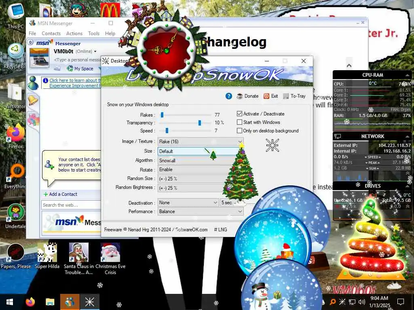The image size is (414, 310).
Task: Open This PC desktop icon
Action: click(16, 16)
